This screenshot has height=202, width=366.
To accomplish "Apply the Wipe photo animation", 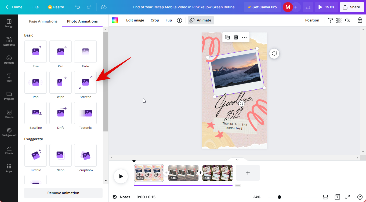I will [60, 82].
